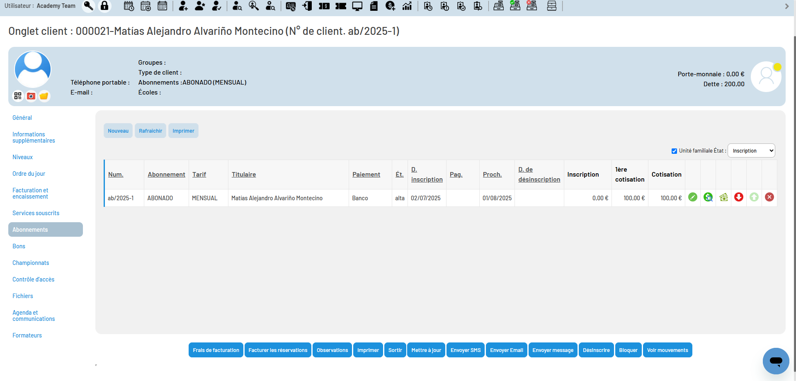Toggle the Unité familiale checkbox
Viewport: 796px width, 381px height.
[x=674, y=151]
